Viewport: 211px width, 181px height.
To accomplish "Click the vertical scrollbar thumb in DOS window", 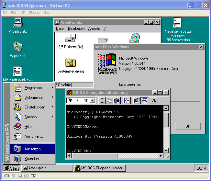I will pyautogui.click(x=166, y=120).
